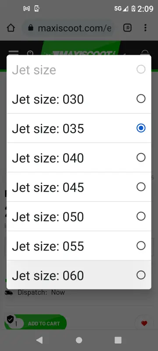This screenshot has height=351, width=158.
Task: Open the tab switcher icon
Action: (128, 28)
